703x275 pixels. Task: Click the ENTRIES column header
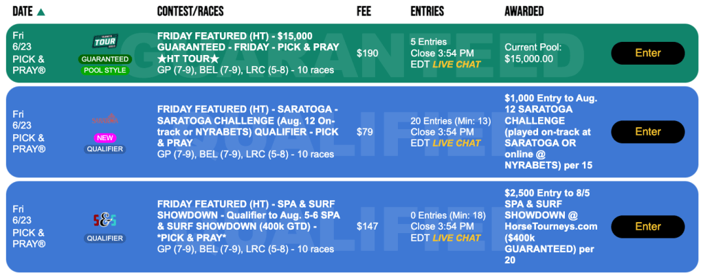point(427,12)
